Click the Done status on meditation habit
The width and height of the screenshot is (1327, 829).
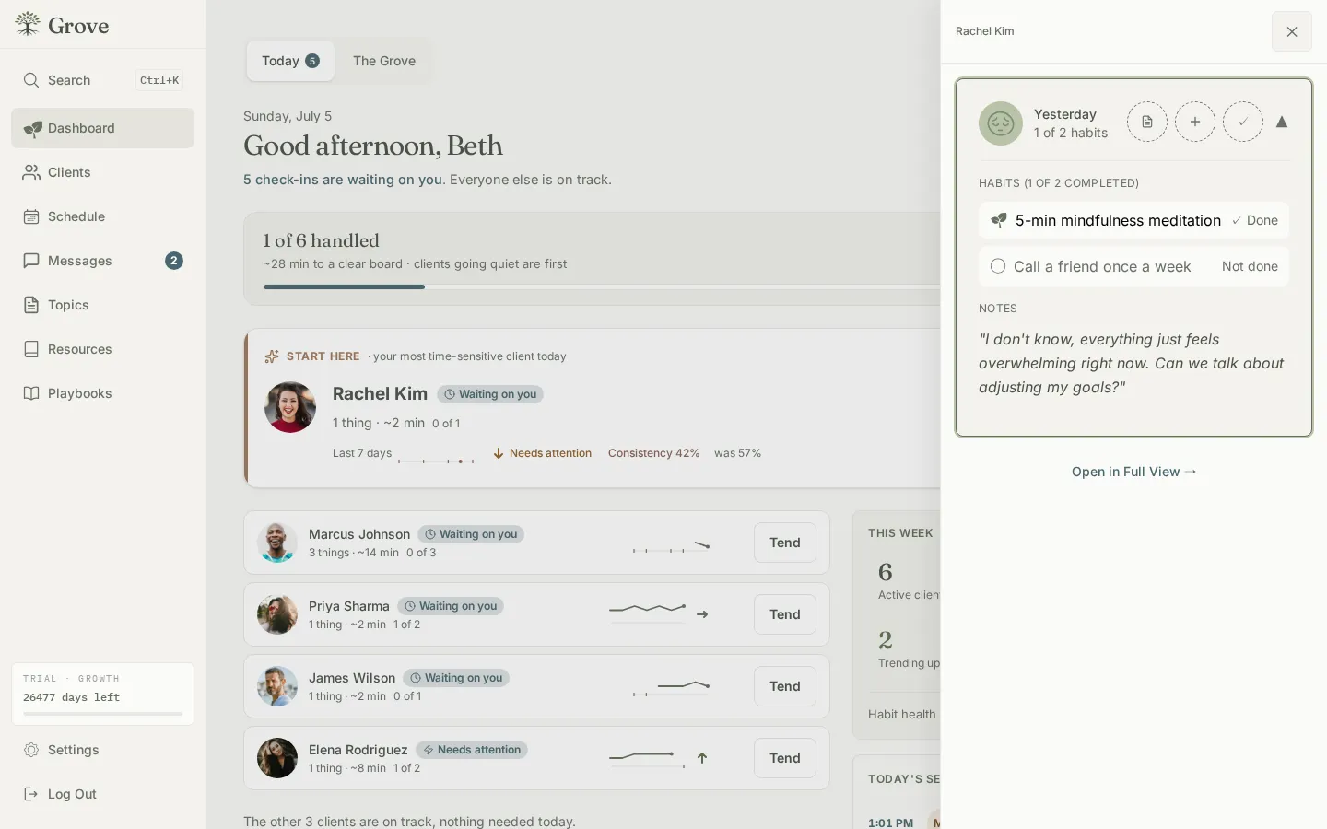click(1255, 220)
